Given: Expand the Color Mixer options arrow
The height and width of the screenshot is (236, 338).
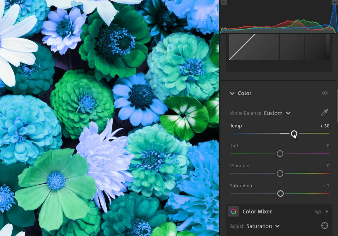Looking at the screenshot, I should pos(327,212).
